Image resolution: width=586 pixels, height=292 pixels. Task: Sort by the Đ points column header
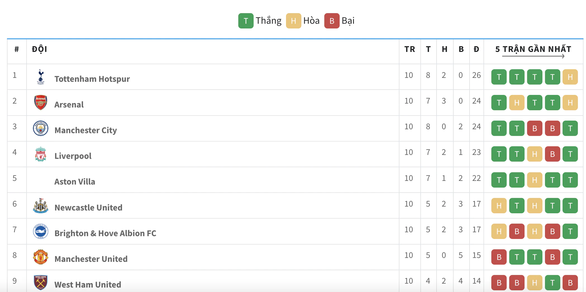click(x=476, y=49)
